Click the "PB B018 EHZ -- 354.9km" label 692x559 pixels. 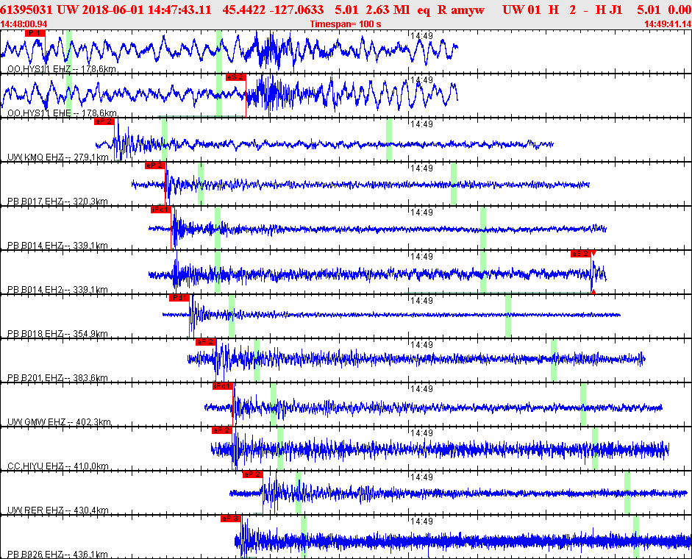pos(57,334)
